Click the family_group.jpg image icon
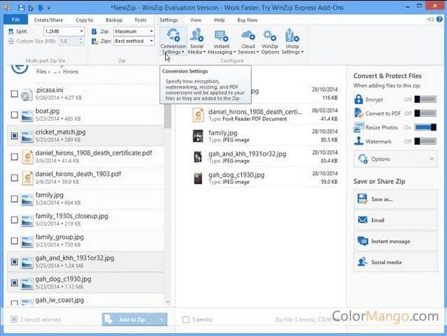Viewport: 447px width, 336px height. (x=27, y=242)
